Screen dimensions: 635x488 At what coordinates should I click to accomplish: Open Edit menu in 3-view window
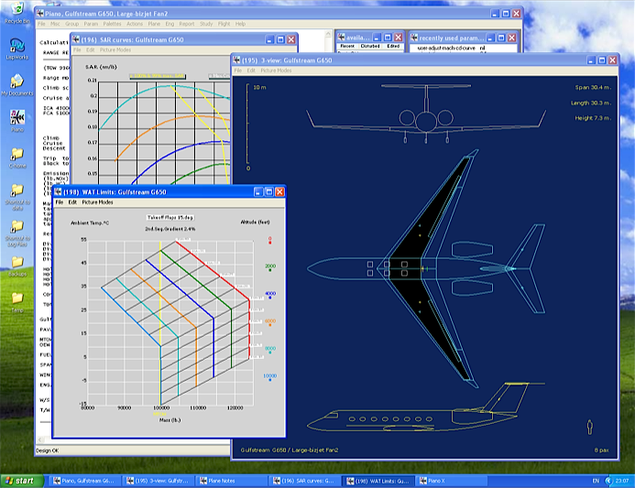coord(251,70)
